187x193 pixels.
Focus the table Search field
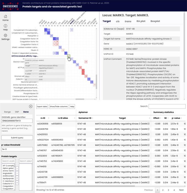(x=167, y=106)
